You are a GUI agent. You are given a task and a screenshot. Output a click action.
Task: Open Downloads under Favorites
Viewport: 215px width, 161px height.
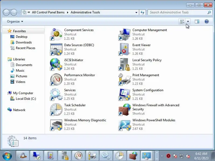click(24, 42)
